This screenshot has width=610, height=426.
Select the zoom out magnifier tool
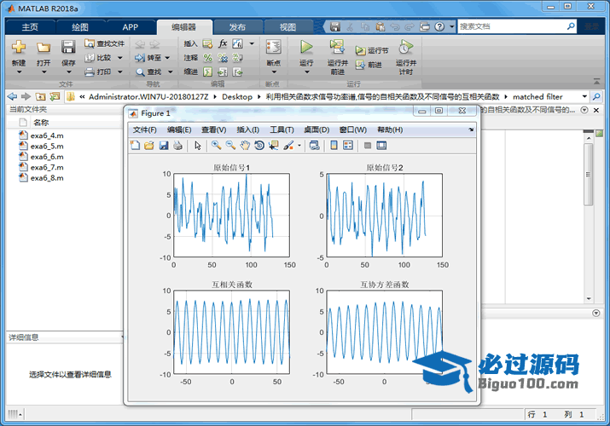pyautogui.click(x=230, y=145)
